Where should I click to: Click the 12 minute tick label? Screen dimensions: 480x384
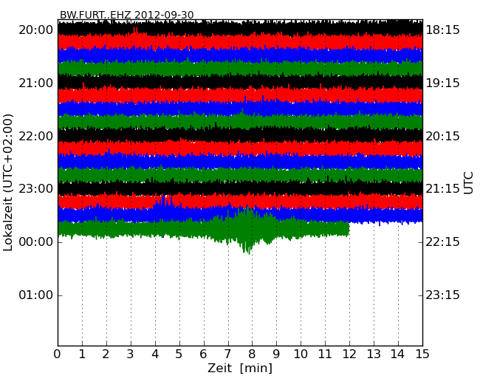[349, 354]
